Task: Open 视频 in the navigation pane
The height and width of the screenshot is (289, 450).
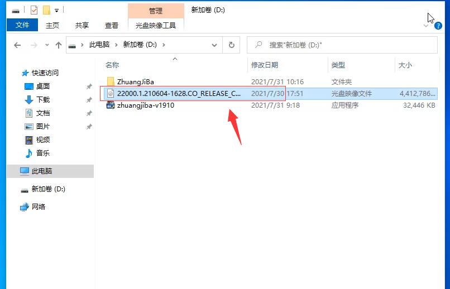Action: point(43,139)
